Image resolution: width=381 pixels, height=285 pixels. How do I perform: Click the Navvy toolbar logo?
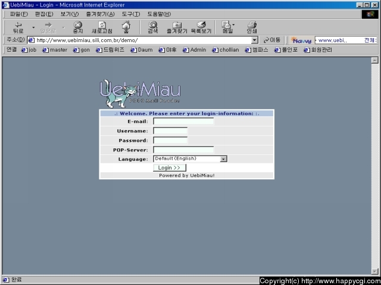[301, 40]
